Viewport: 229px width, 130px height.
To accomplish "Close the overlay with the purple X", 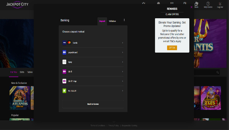I will click(192, 7).
